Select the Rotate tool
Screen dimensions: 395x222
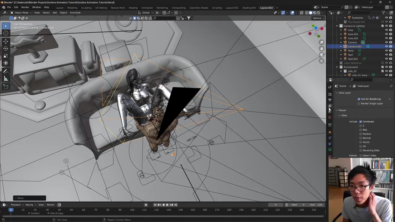pos(6,48)
